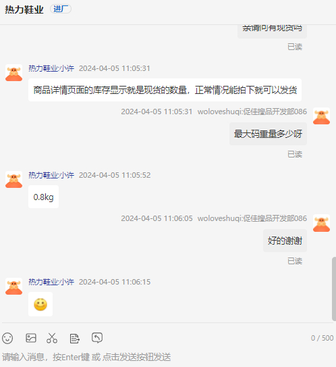Click the smiley emoji message bubble

(x=40, y=304)
